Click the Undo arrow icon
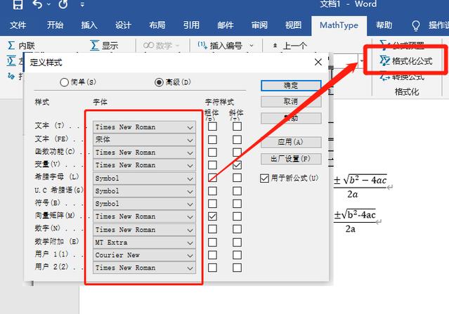The height and width of the screenshot is (314, 449). click(x=37, y=4)
